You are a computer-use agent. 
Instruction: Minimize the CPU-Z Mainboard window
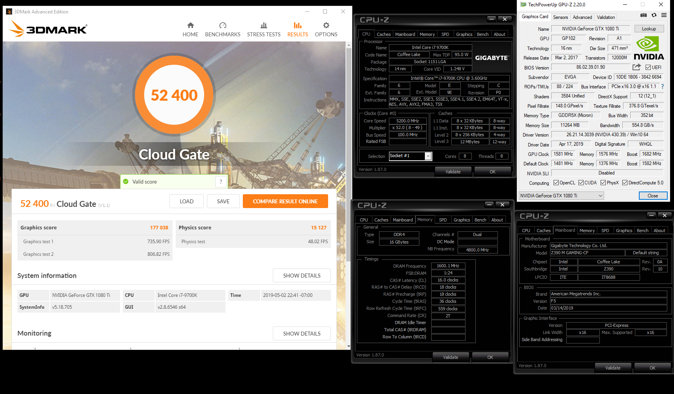pyautogui.click(x=651, y=215)
